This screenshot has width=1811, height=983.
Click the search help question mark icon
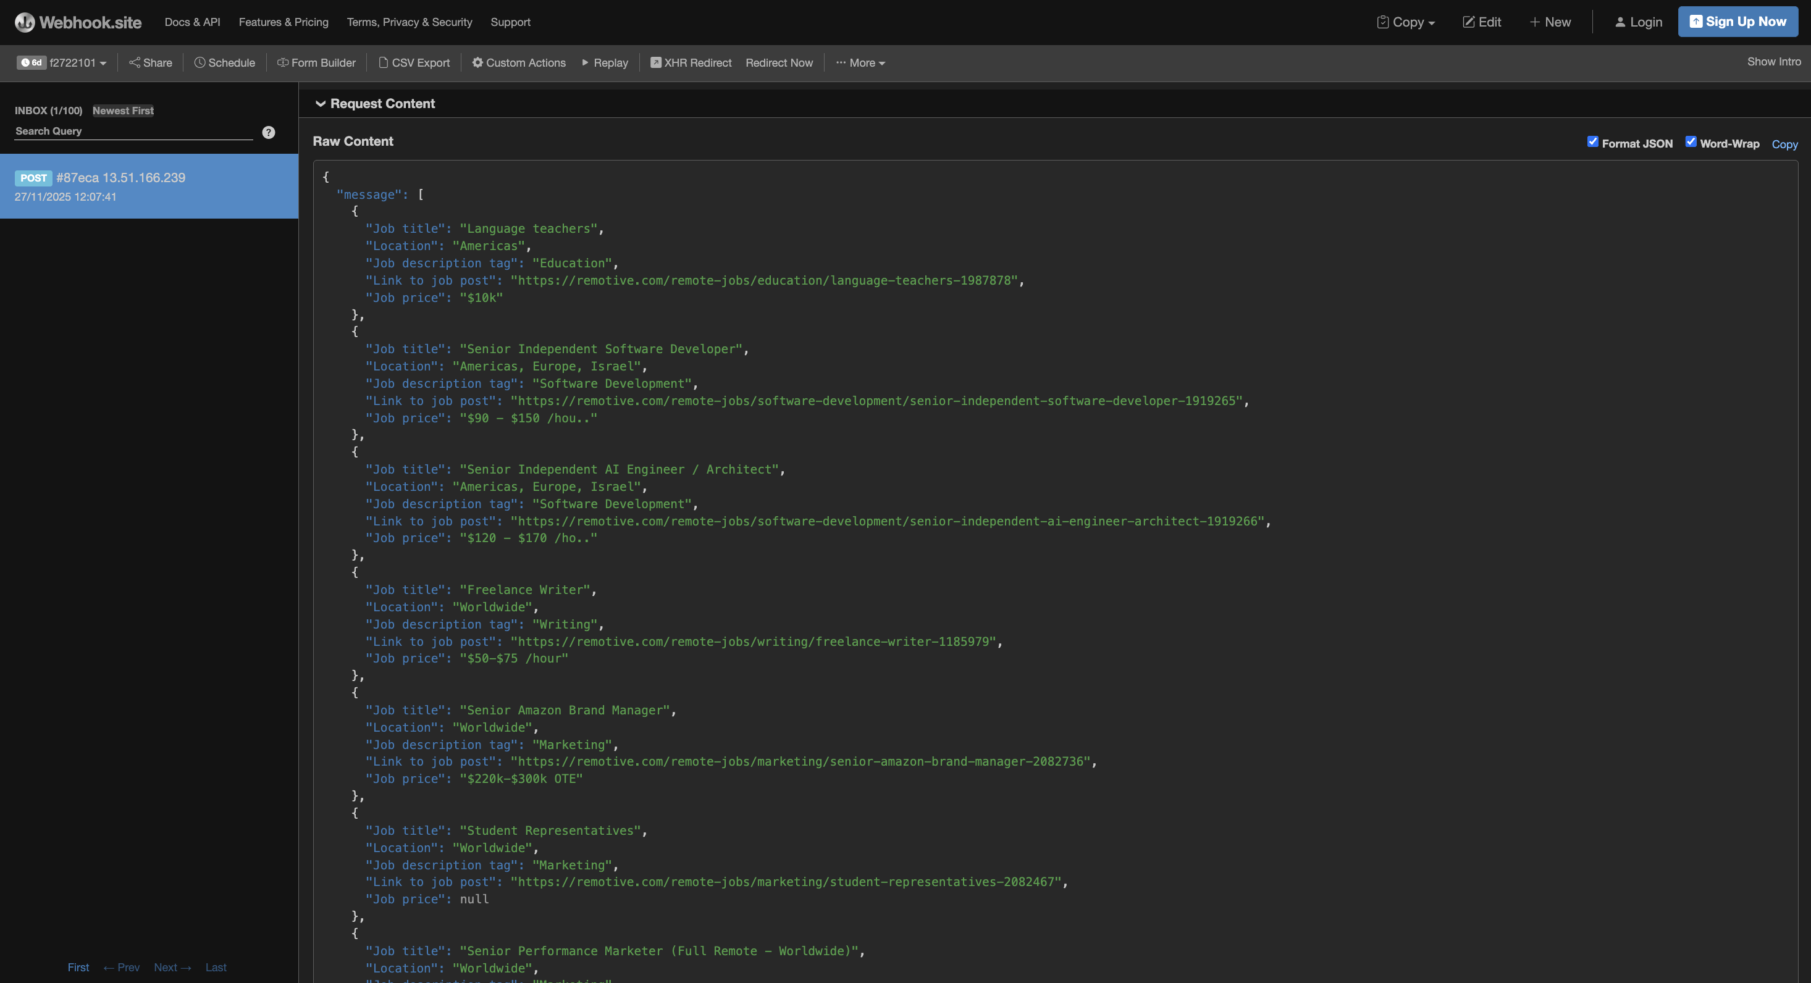pos(268,132)
